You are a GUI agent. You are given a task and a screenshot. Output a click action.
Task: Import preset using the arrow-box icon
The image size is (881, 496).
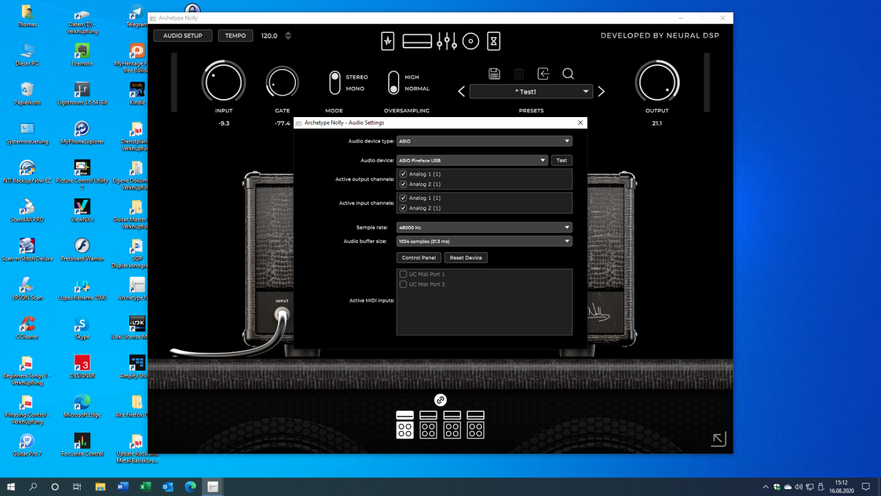544,74
